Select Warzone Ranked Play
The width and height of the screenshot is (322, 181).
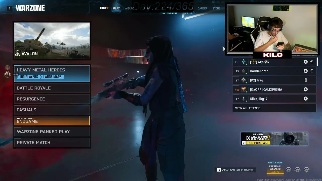pyautogui.click(x=52, y=132)
